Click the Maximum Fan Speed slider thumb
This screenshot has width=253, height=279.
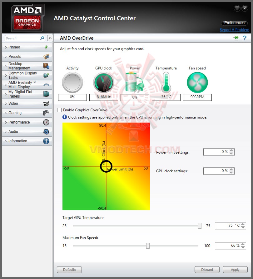(x=148, y=246)
